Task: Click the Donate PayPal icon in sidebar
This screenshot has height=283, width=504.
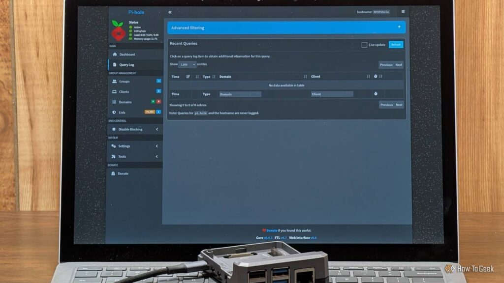Action: click(x=113, y=173)
